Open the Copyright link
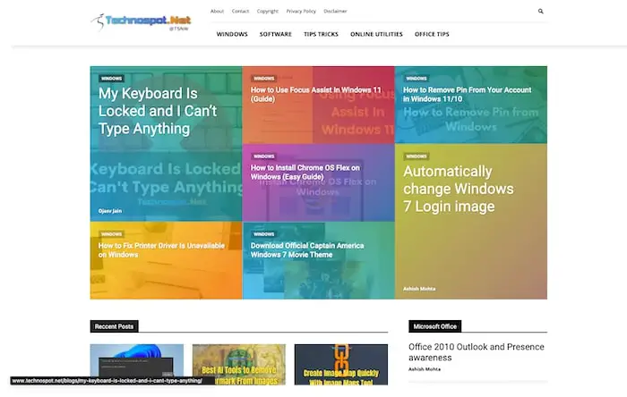 [268, 11]
